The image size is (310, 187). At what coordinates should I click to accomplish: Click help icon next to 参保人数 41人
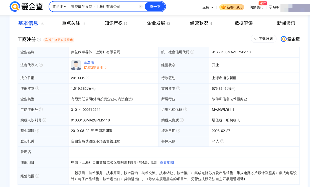tap(222, 141)
